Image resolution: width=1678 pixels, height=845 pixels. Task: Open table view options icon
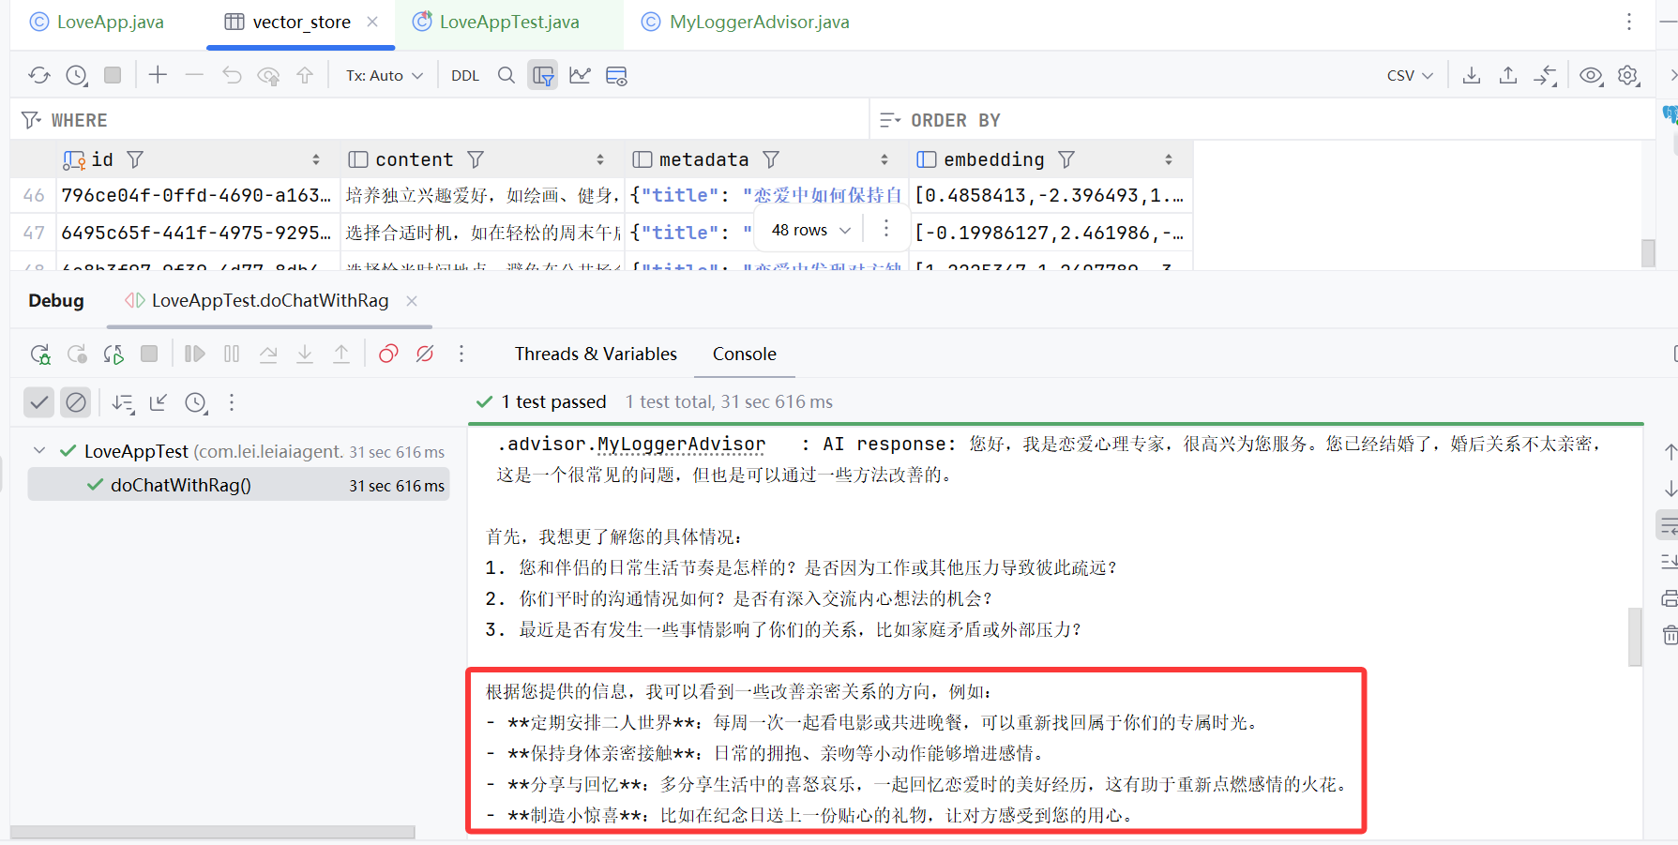pos(616,75)
